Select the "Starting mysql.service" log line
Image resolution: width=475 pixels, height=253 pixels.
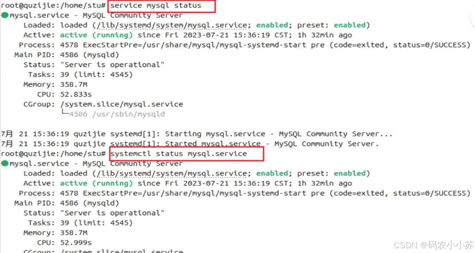[x=197, y=134]
